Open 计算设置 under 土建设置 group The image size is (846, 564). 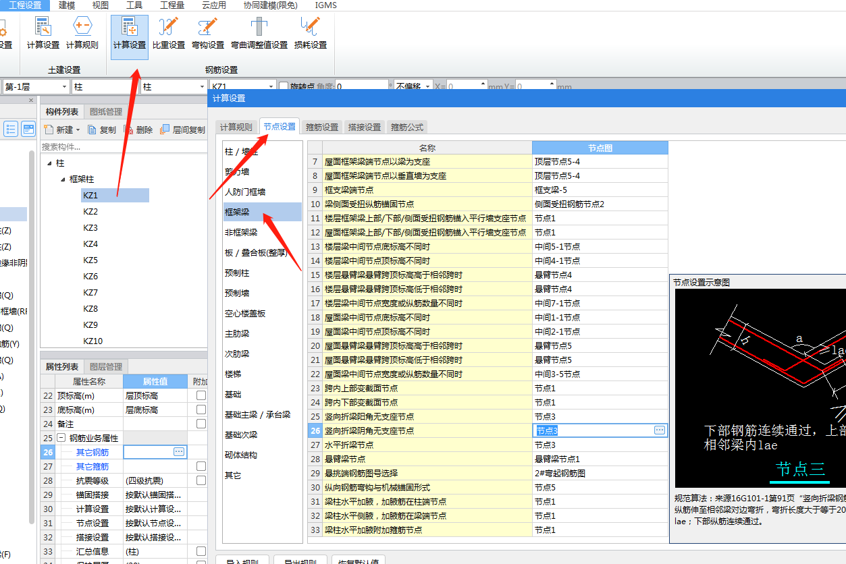[x=43, y=34]
